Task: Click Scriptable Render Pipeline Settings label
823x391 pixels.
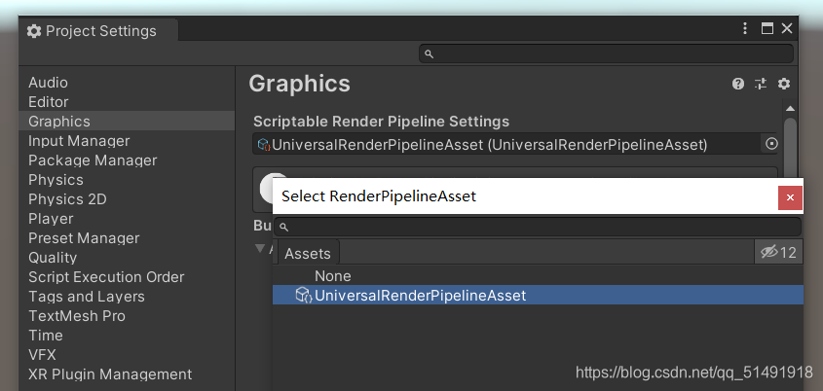Action: coord(381,122)
